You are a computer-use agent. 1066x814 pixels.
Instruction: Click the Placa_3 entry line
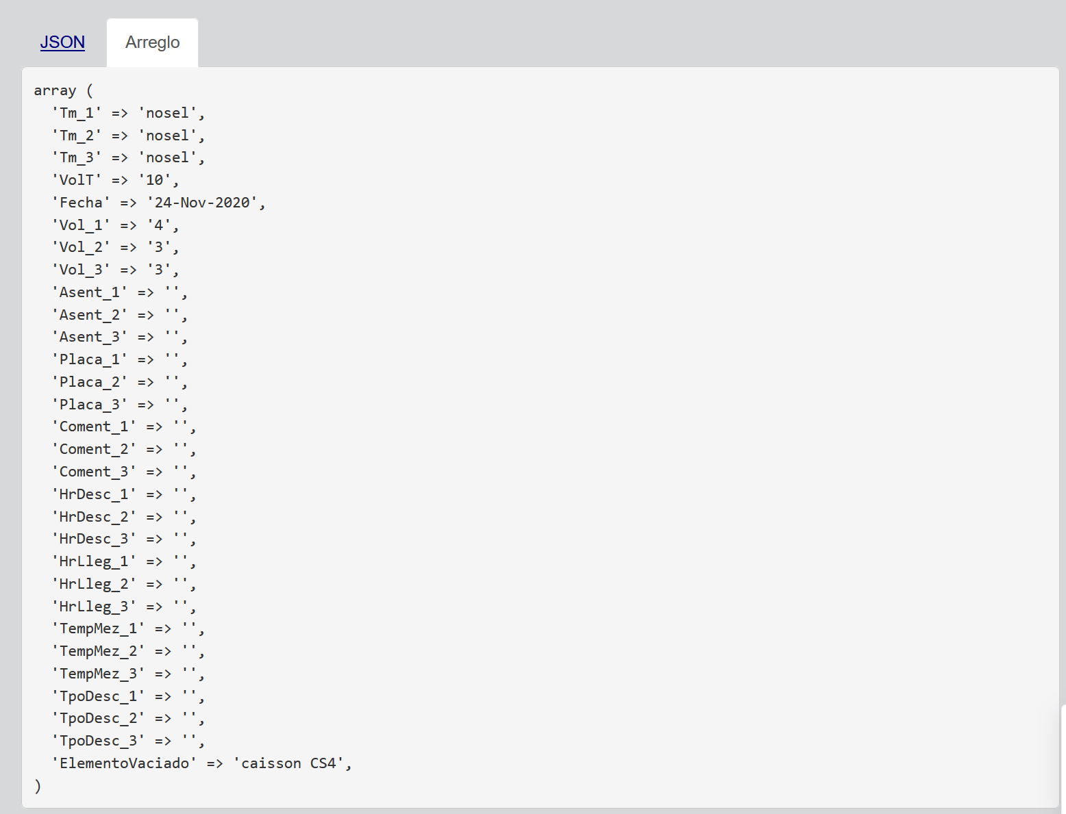coord(119,405)
